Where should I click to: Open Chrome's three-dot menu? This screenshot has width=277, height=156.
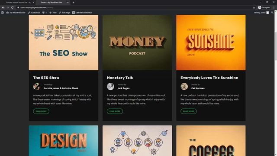click(274, 8)
